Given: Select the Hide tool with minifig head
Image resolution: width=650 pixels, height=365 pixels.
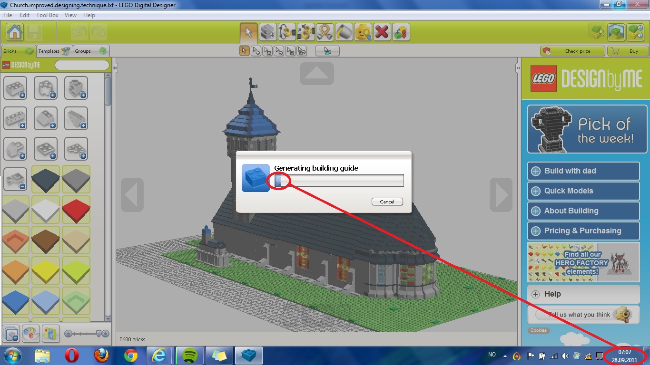Looking at the screenshot, I should coord(363,32).
